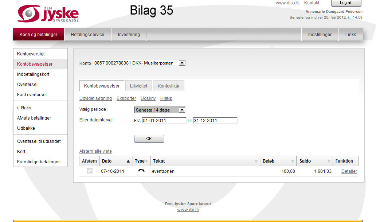Open Udbakke in the sidebar
The height and width of the screenshot is (222, 376).
pos(40,128)
